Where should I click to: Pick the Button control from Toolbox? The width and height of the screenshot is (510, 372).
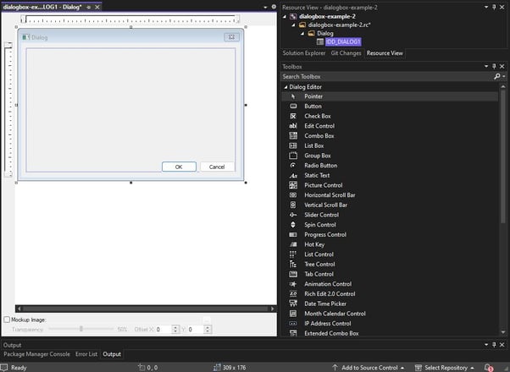click(x=313, y=107)
